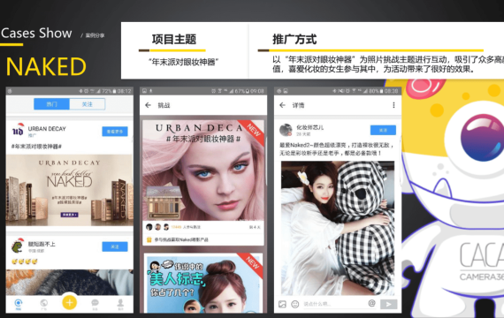The image size is (504, 318).
Task: Open the home feed icon in bottom bar
Action: coord(19,304)
